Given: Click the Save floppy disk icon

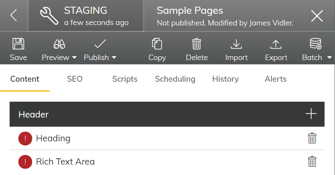Looking at the screenshot, I should coord(18,44).
